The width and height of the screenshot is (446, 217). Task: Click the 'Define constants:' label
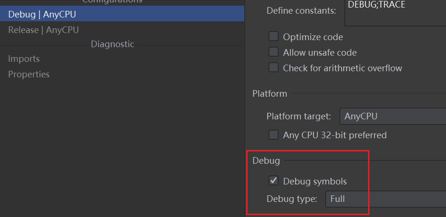[x=301, y=10]
